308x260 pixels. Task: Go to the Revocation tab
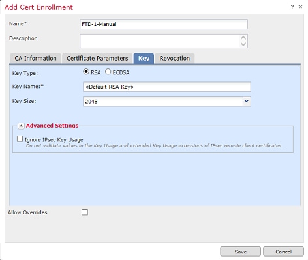[175, 59]
